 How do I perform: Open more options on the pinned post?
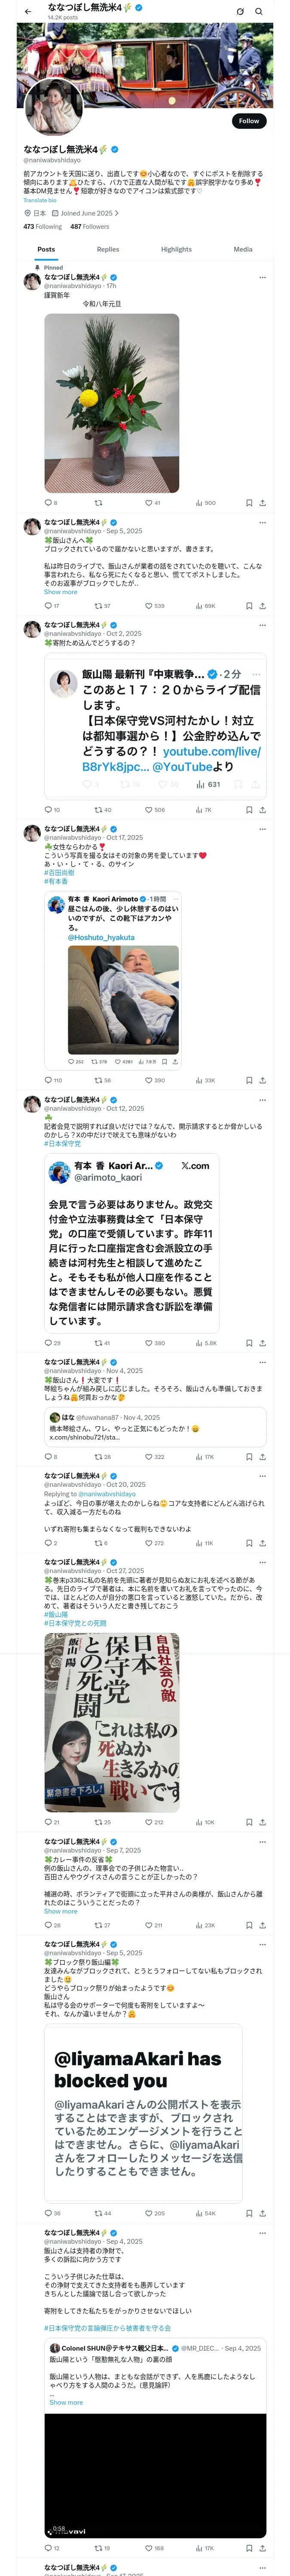coord(262,277)
